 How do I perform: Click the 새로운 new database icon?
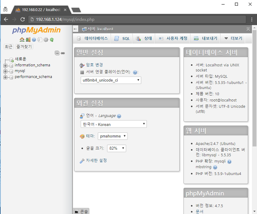point(11,60)
